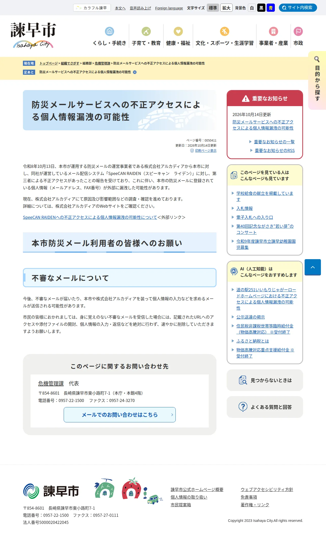Open 学校給食の献立を掲載しています link
Image resolution: width=326 pixels, height=541 pixels.
click(x=265, y=196)
